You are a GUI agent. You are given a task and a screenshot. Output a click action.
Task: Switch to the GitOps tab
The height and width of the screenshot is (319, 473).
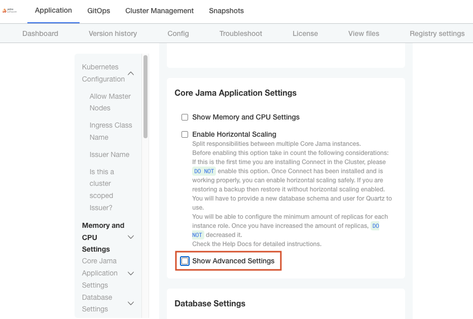tap(99, 11)
